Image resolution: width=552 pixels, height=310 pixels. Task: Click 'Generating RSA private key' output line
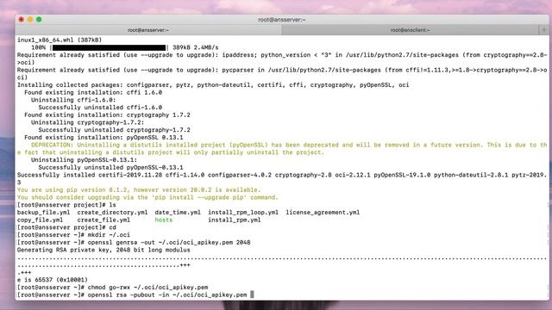point(103,250)
